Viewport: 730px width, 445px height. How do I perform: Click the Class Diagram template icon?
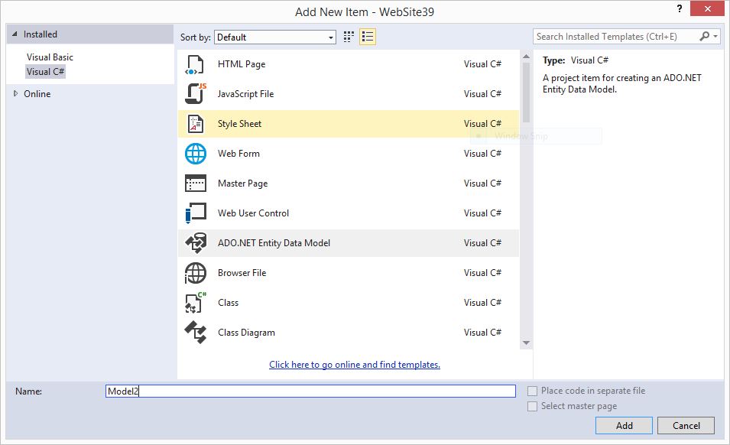(195, 332)
